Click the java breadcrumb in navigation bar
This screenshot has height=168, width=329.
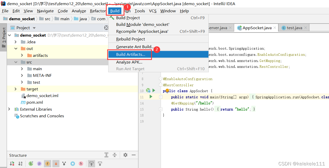(80, 19)
